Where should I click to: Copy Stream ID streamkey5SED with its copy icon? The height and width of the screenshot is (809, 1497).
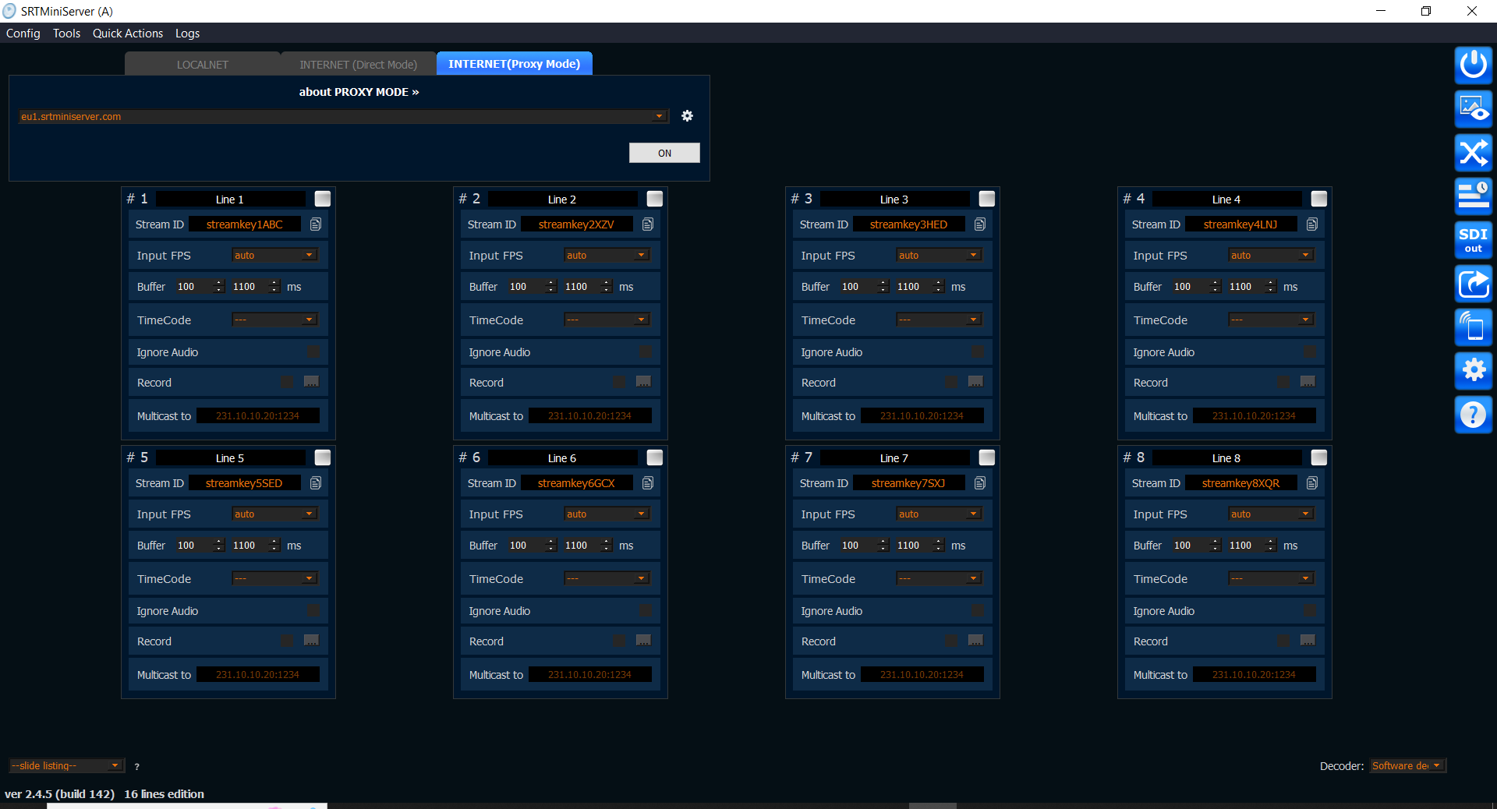(316, 483)
